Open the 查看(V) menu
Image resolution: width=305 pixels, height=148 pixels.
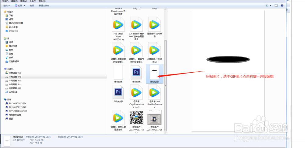23,1
